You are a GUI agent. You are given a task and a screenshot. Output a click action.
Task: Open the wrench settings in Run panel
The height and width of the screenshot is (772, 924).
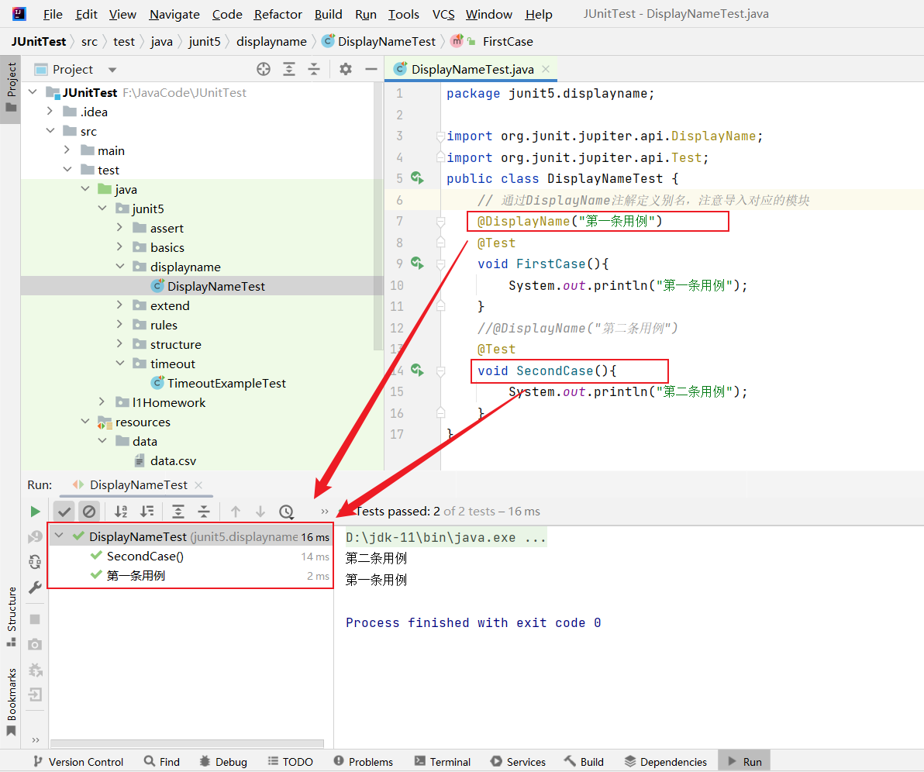tap(35, 588)
